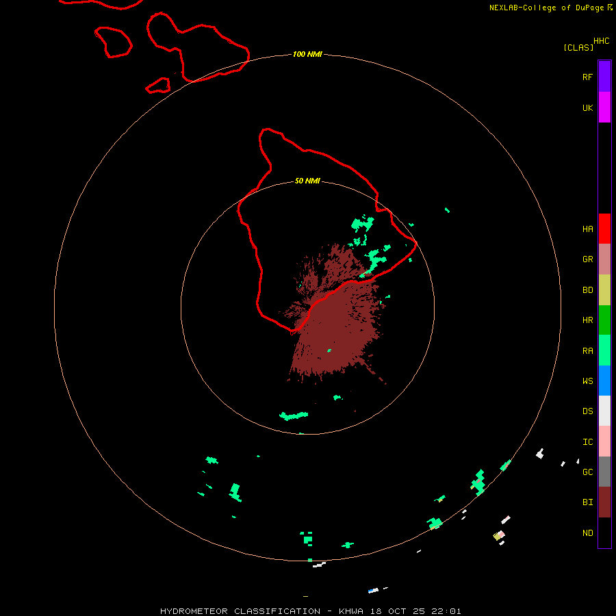Image resolution: width=616 pixels, height=616 pixels.
Task: Click the small island outline west of Maui
Action: click(x=113, y=42)
